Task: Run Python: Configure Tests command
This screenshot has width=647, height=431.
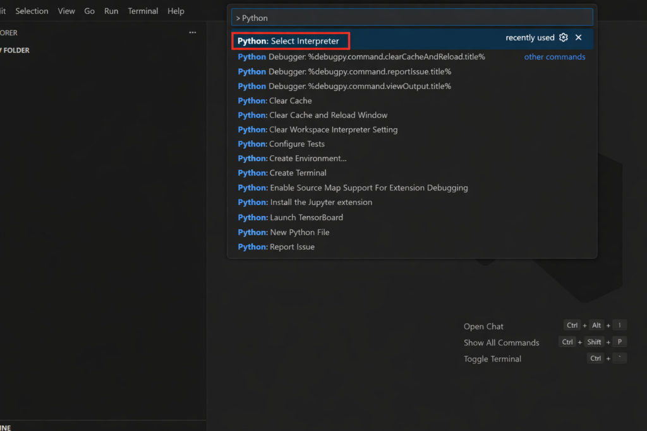Action: (281, 144)
